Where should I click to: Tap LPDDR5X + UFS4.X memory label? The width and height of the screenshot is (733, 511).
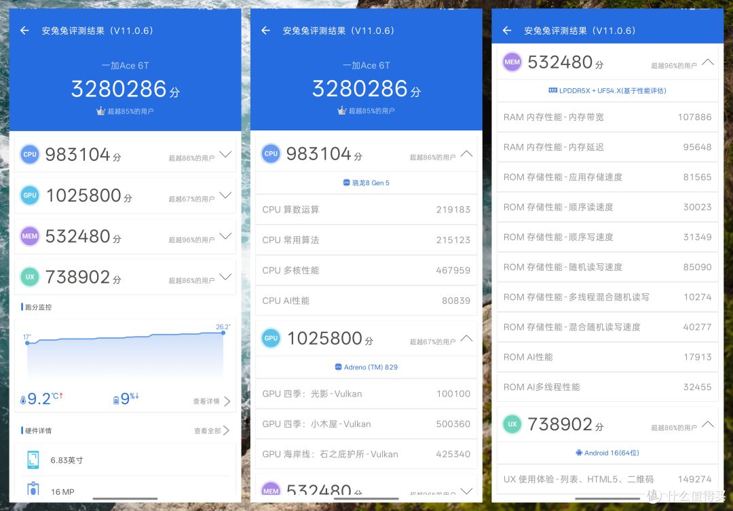coord(612,91)
